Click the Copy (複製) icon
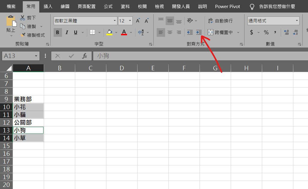Screen dimensions: 308x189 tap(22, 26)
